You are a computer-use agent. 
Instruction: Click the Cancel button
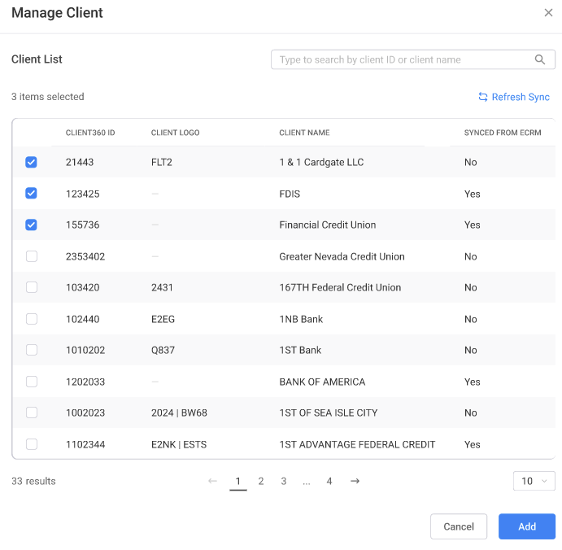pyautogui.click(x=459, y=526)
